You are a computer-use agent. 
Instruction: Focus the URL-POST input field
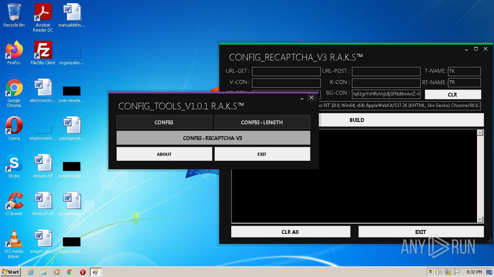386,71
